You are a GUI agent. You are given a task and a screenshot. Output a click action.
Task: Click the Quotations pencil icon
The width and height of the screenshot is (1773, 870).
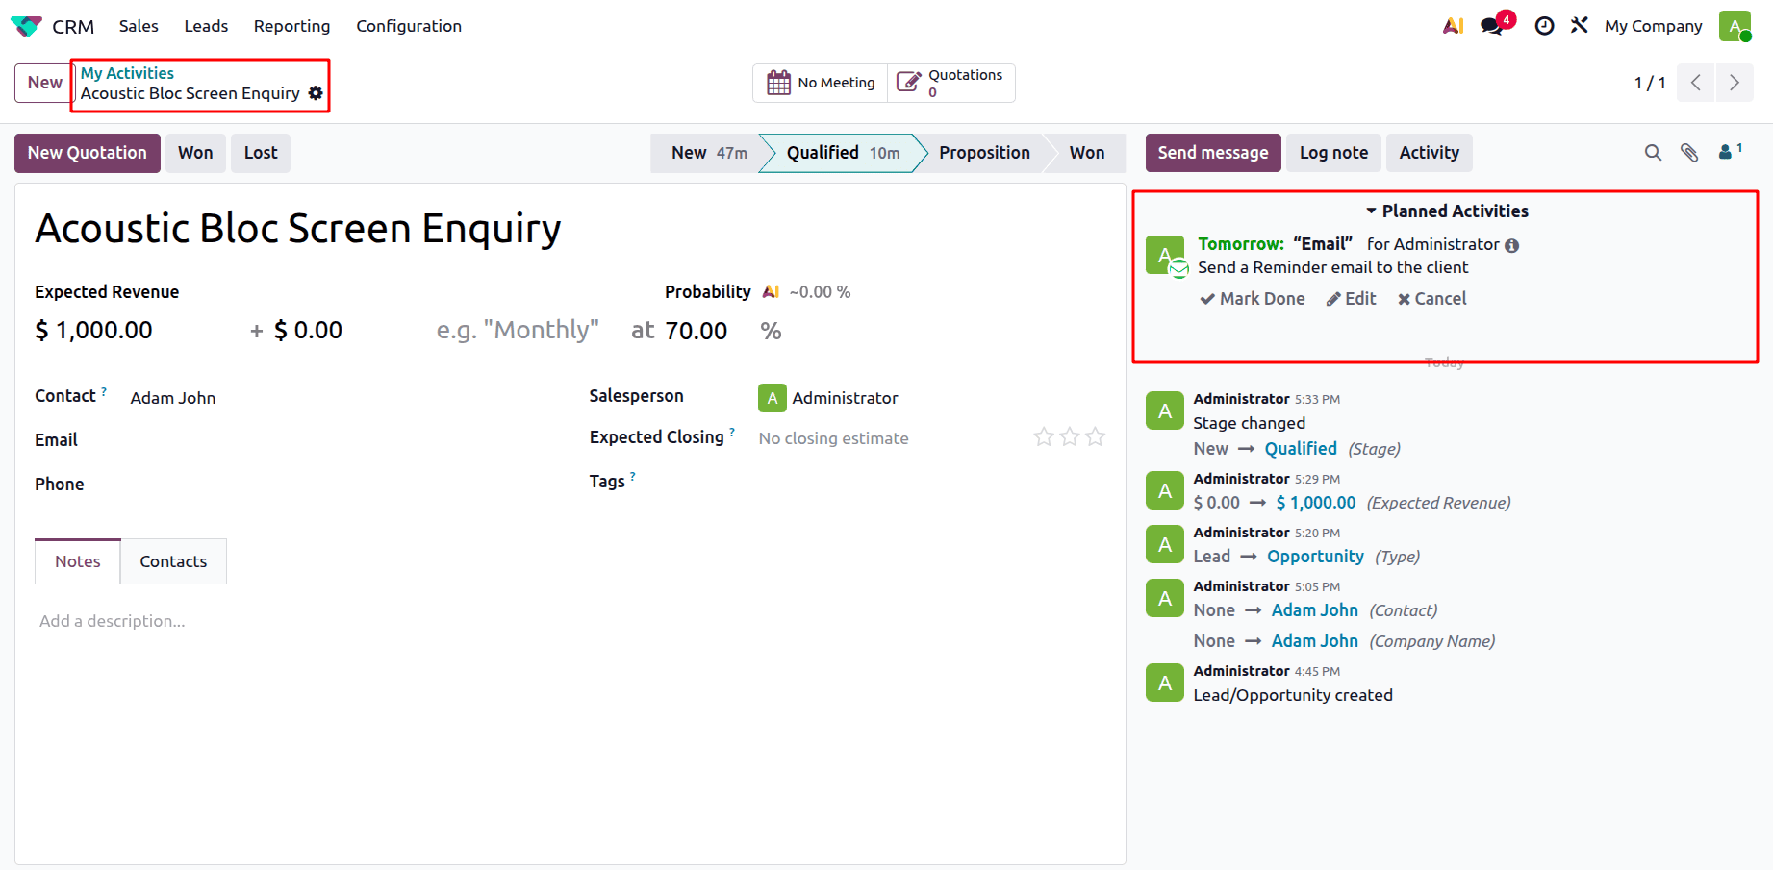click(908, 83)
